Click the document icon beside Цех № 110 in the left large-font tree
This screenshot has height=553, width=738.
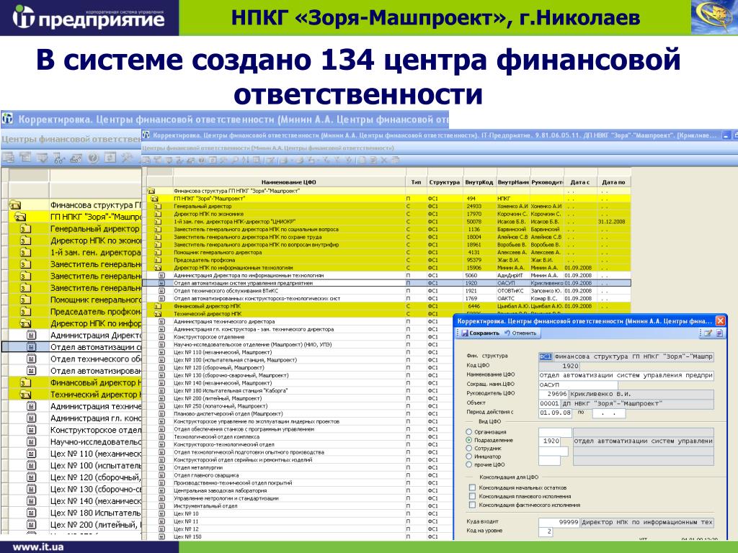tap(31, 454)
